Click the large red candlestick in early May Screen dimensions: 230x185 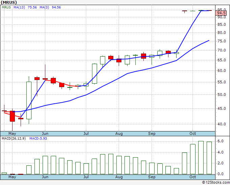click(x=12, y=116)
